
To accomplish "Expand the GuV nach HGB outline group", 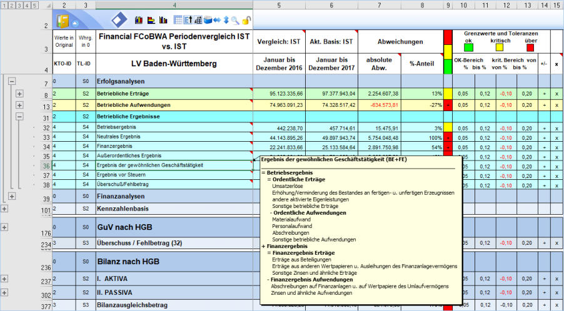I will [x=4, y=227].
